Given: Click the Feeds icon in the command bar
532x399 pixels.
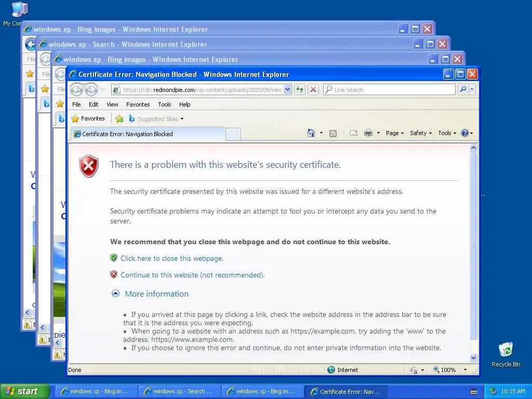Looking at the screenshot, I should point(333,134).
